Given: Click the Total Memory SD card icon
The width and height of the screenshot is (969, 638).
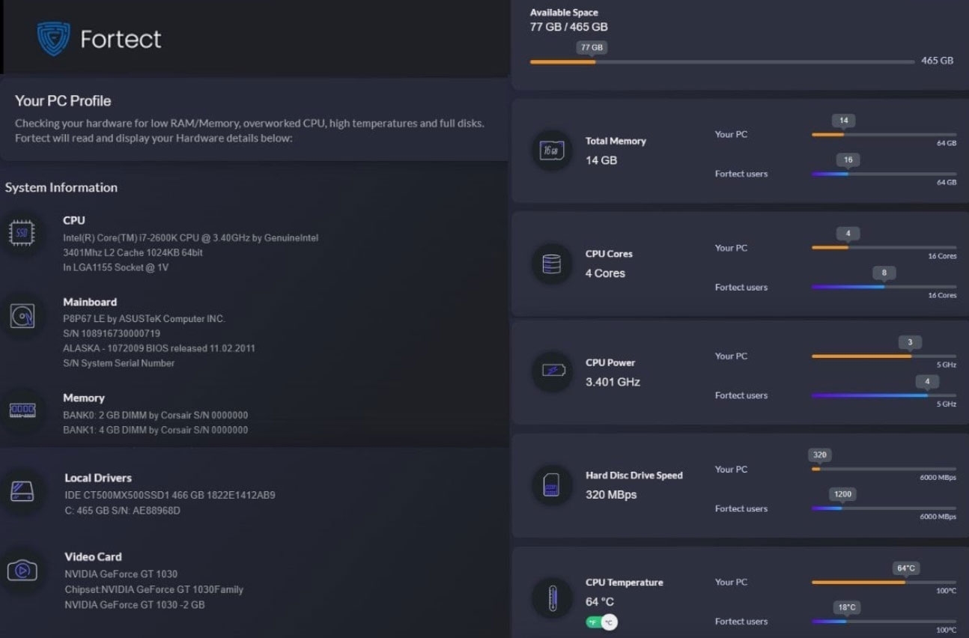Looking at the screenshot, I should pos(552,150).
